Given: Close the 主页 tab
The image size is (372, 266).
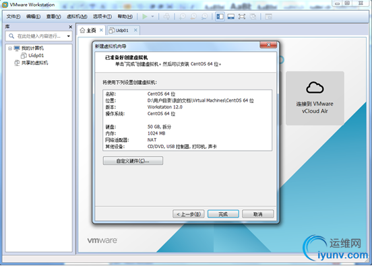Looking at the screenshot, I should point(101,30).
